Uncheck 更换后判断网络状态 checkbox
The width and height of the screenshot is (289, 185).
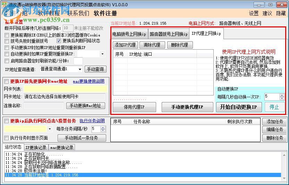pos(59,41)
